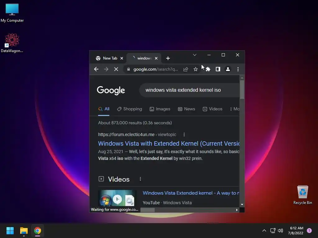
Task: Select the DataWagon desktop shortcut
Action: tap(12, 43)
